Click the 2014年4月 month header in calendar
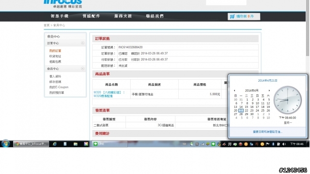 [x=252, y=90]
